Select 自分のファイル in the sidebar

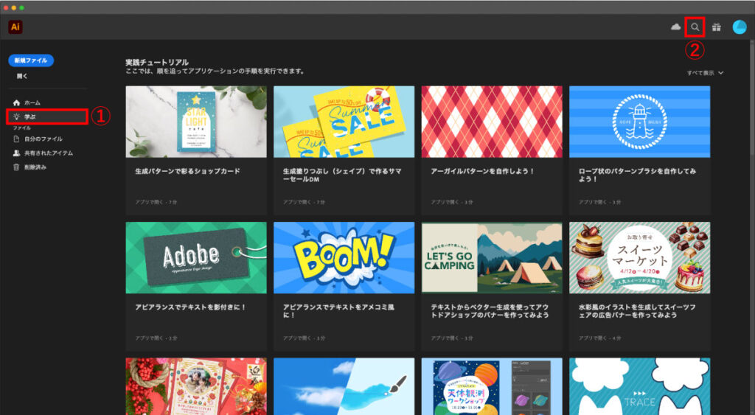tap(44, 139)
